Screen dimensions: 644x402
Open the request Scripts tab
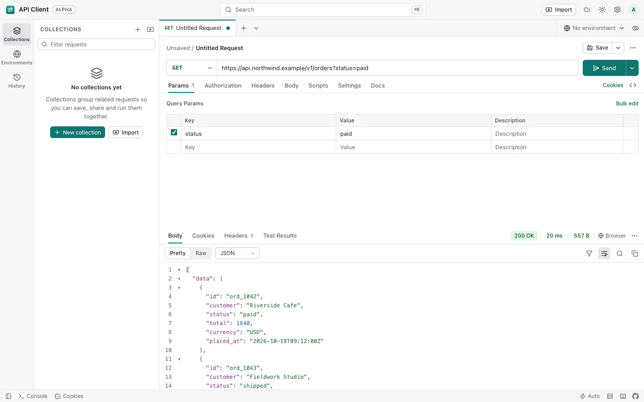point(318,86)
